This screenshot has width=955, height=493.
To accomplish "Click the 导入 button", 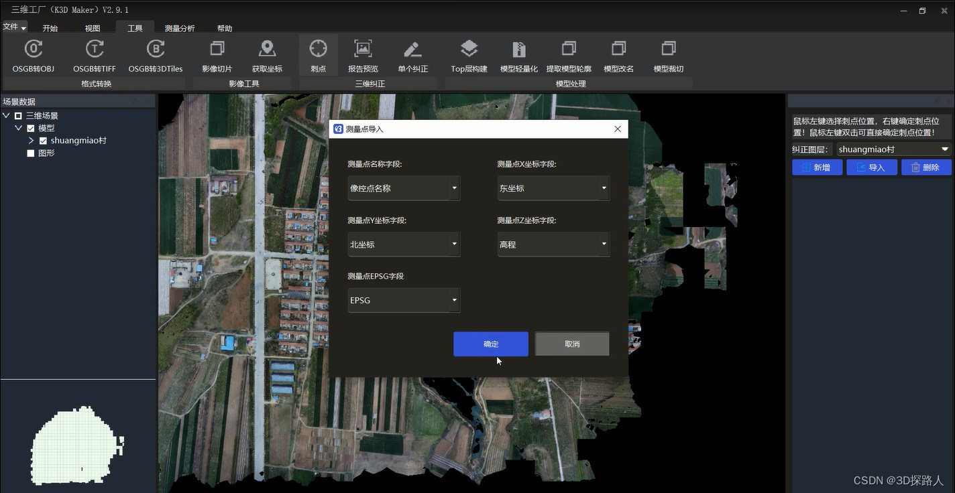I will coord(872,167).
